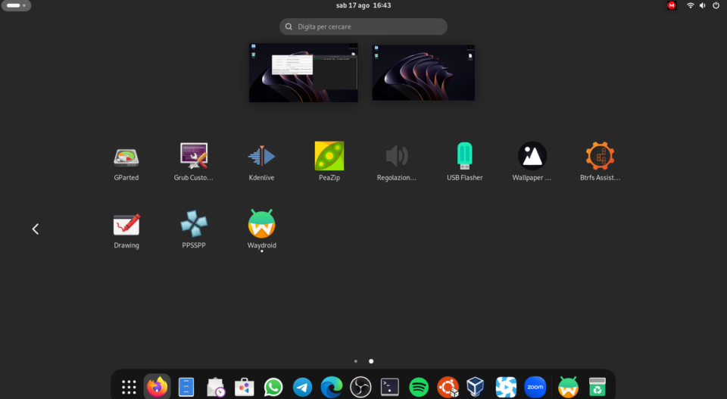
Task: Click the 'PeaZip' app label
Action: pos(329,177)
